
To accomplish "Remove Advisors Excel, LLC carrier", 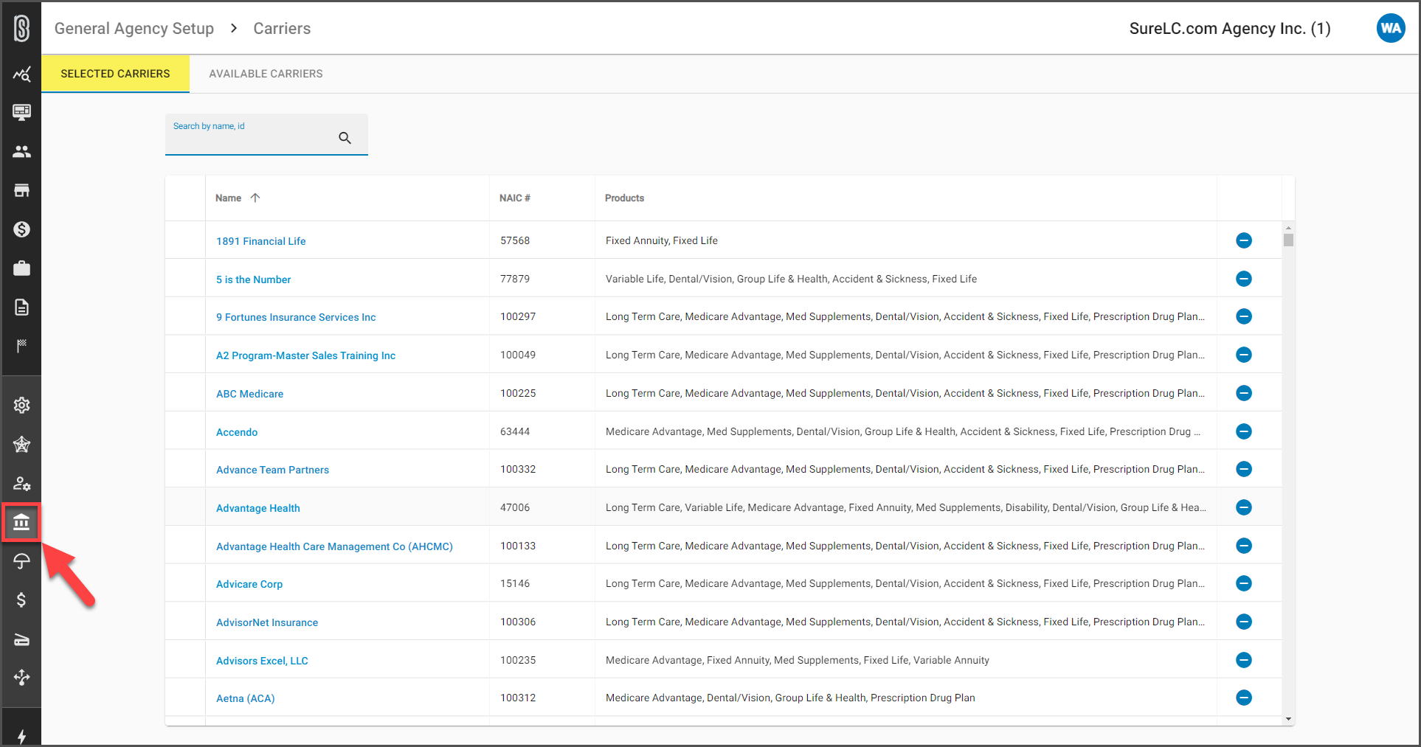I will pos(1244,660).
